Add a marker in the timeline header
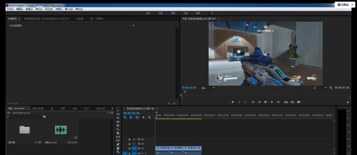This screenshot has width=357, height=155. pos(143,117)
